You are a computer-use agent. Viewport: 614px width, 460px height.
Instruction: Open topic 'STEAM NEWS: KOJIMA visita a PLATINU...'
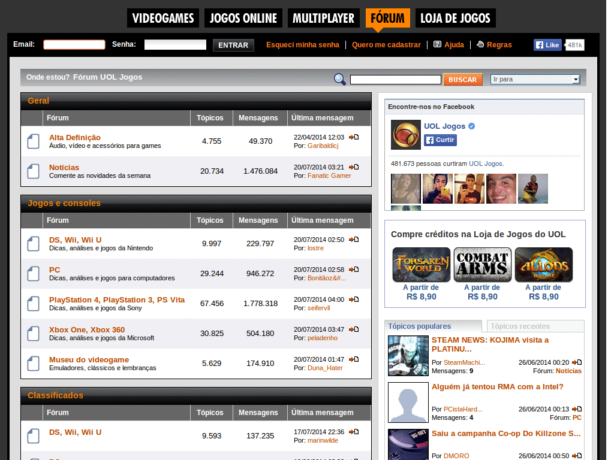490,344
